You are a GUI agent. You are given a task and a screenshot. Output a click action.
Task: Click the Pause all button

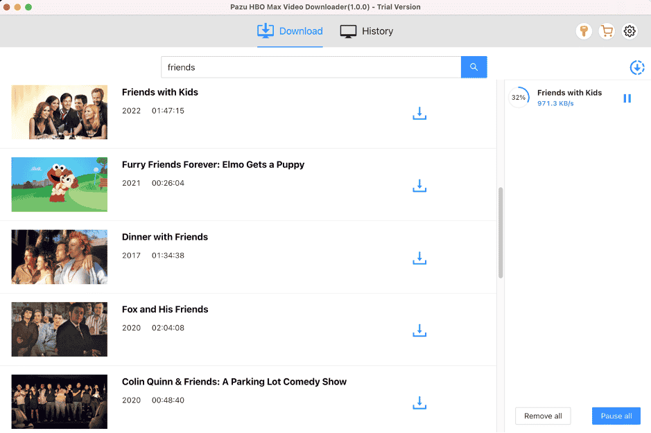point(616,416)
